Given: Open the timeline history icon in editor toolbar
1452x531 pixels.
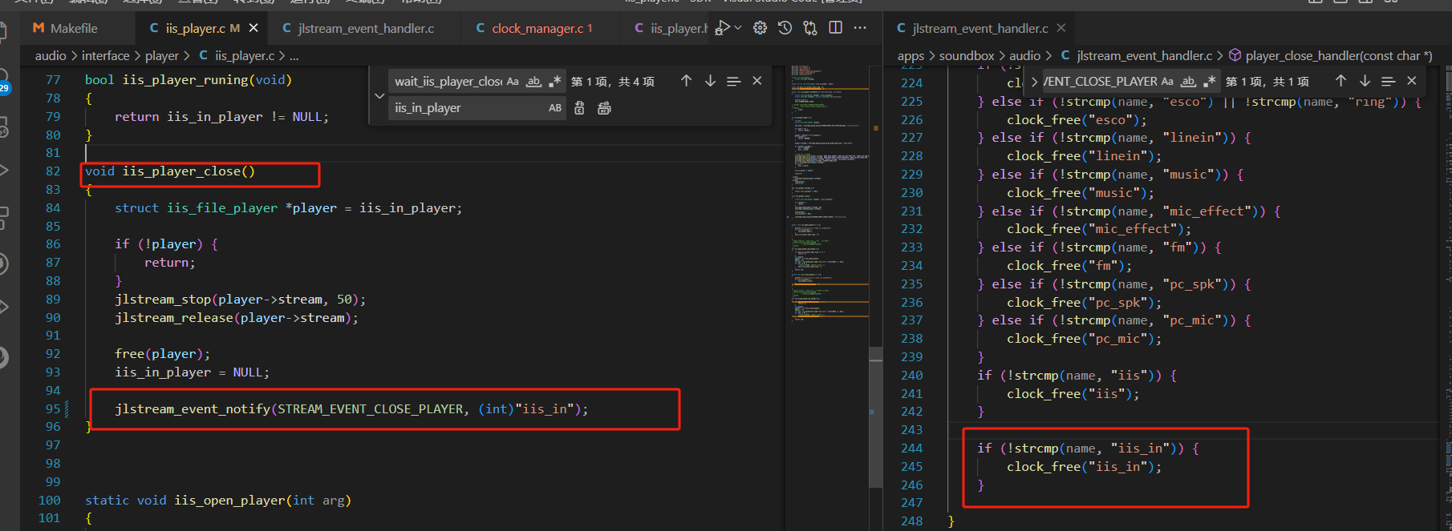Looking at the screenshot, I should [785, 28].
